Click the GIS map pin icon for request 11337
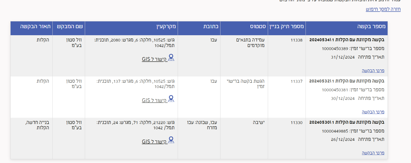This screenshot has width=411, height=163. coord(171,99)
